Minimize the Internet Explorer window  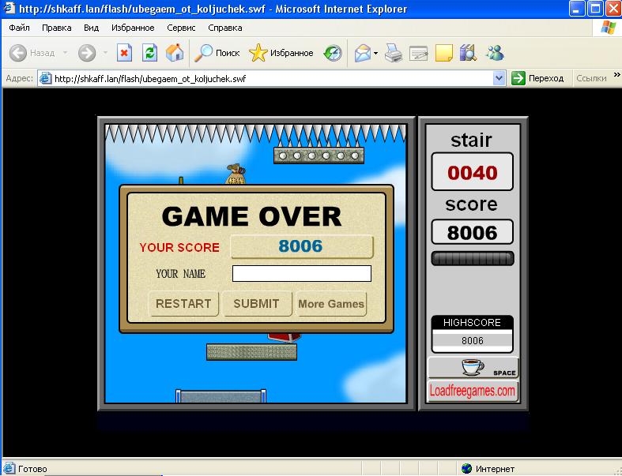[577, 9]
